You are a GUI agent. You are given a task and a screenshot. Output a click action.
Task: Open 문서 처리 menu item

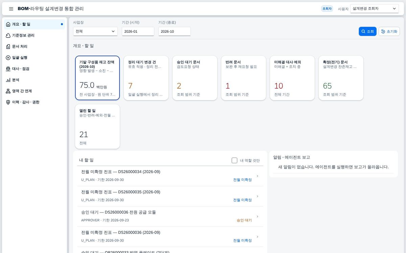35,47
